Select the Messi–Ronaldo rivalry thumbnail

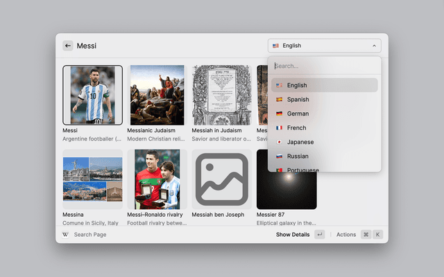(x=157, y=179)
